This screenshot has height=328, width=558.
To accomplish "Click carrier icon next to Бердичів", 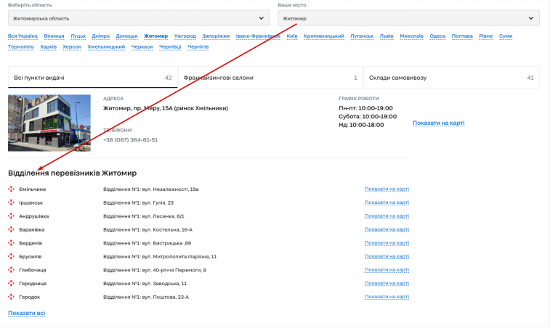I will point(12,243).
